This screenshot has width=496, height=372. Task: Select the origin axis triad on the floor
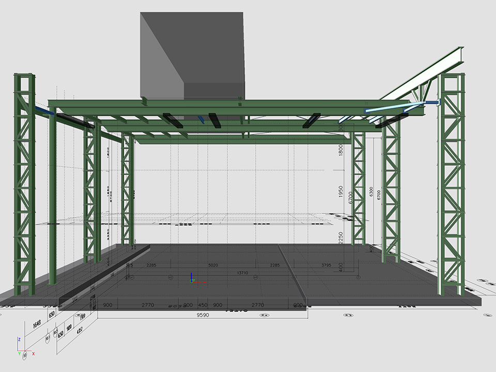coord(194,279)
